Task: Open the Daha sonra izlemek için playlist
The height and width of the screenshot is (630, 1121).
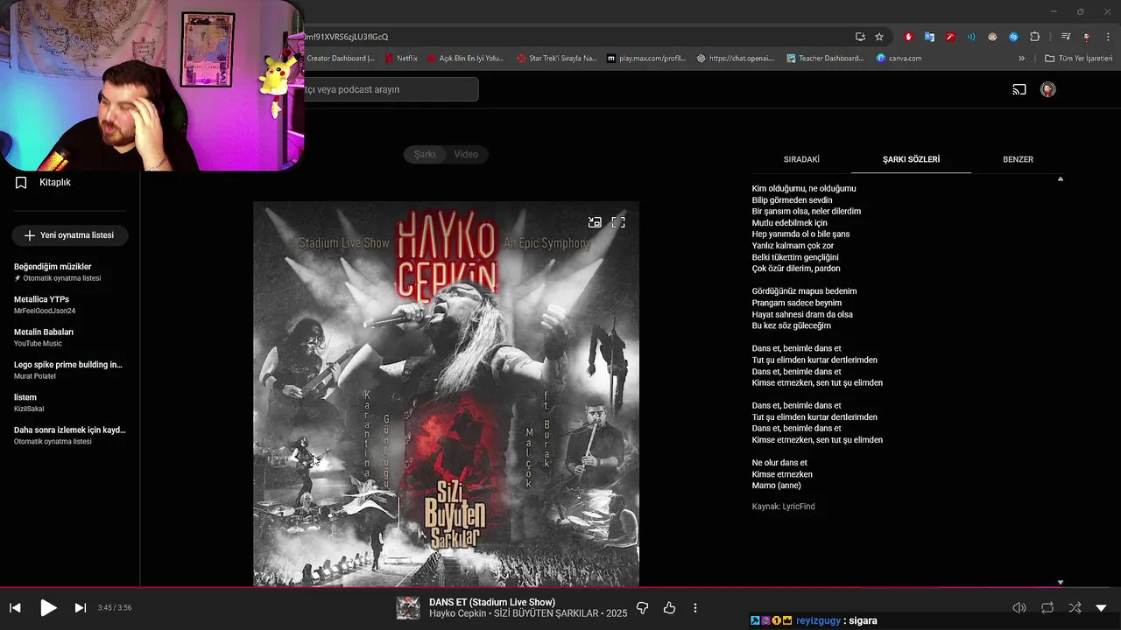Action: (x=70, y=435)
